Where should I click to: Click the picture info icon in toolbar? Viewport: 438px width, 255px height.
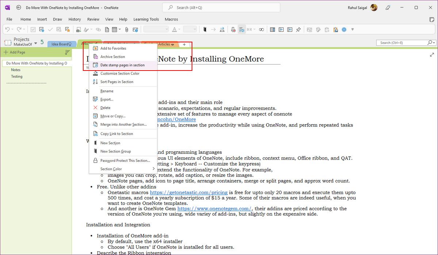135,30
